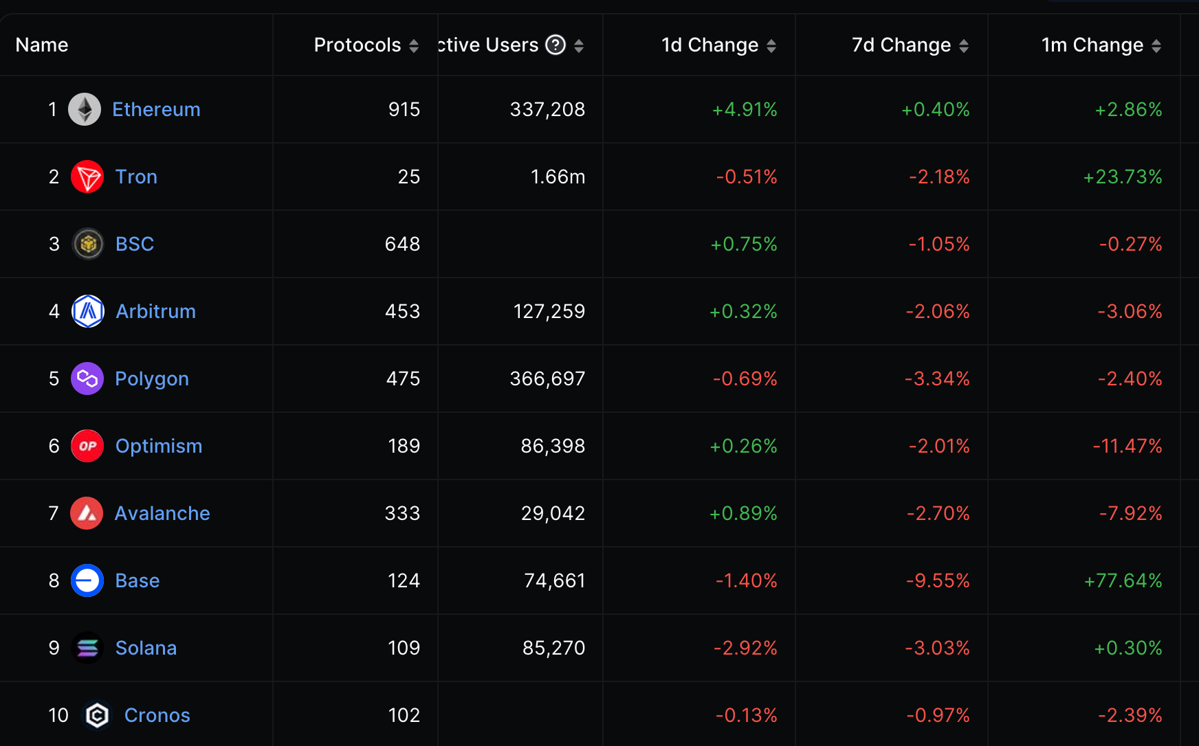The image size is (1199, 746).
Task: Open the Optimism chain link
Action: click(159, 446)
